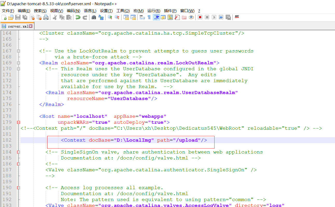Click the Copy toolbar icon
The image size is (335, 207).
(x=62, y=17)
